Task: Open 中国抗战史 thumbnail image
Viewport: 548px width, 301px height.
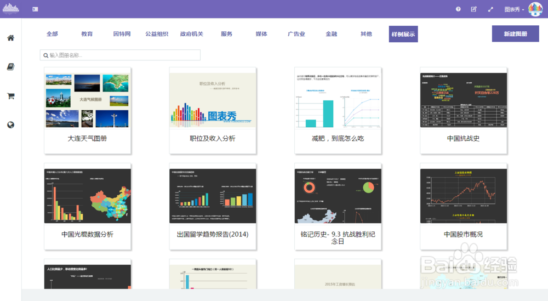Action: pyautogui.click(x=464, y=100)
